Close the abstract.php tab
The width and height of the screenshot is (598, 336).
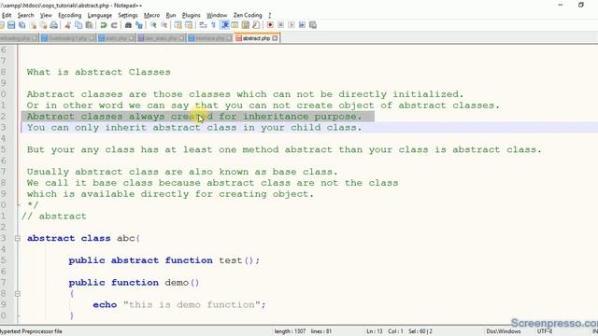pos(275,38)
